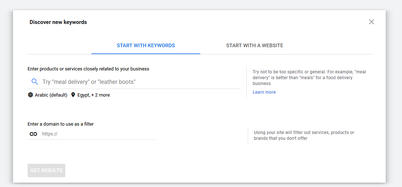Click the magnifying glass search icon
Screen dimensions: 402x187
(x=34, y=82)
